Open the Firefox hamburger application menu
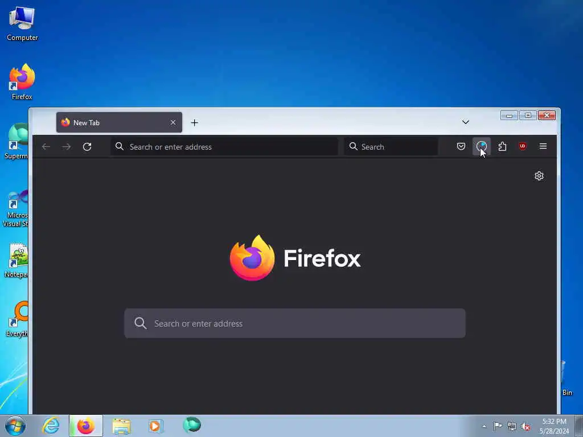This screenshot has height=437, width=583. pyautogui.click(x=543, y=146)
